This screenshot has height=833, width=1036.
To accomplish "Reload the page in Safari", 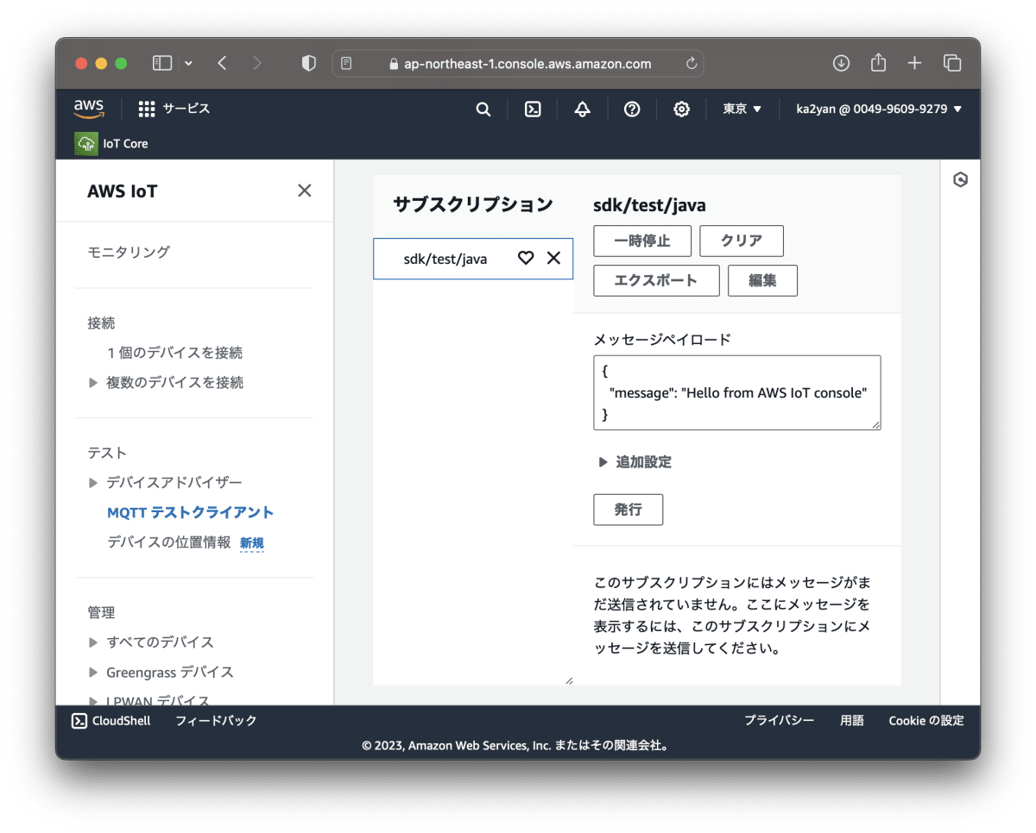I will pyautogui.click(x=691, y=63).
